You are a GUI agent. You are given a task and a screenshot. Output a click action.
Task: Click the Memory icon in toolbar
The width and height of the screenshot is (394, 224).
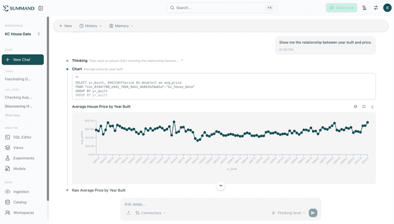pos(111,26)
